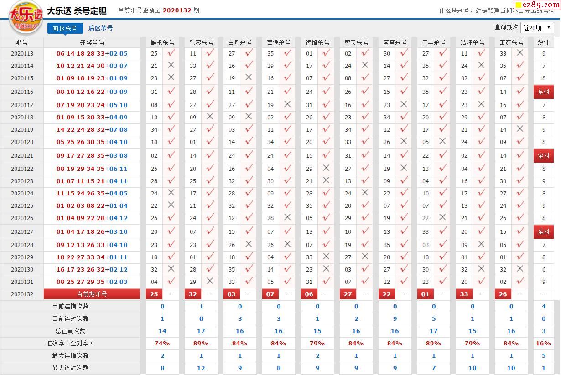Click the 什么是杀号 explanation text
561x375 pixels.
click(497, 10)
